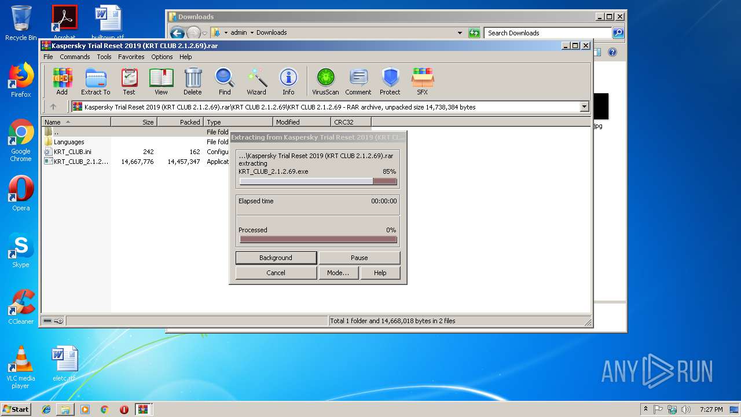Screen dimensions: 741x417
Task: Select CCleaner desktop shortcut
Action: [21, 307]
